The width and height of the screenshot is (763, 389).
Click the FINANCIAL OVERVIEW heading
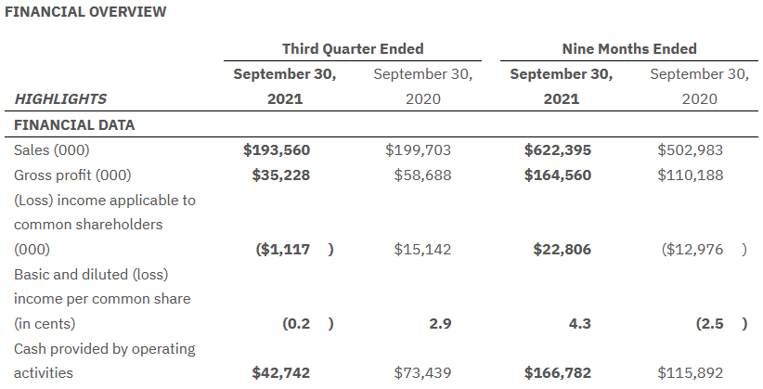click(x=85, y=12)
